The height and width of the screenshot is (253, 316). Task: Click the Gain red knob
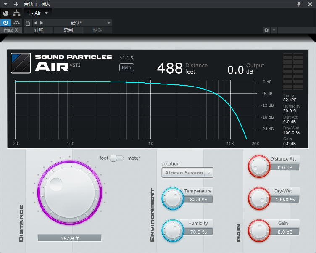coord(259,231)
